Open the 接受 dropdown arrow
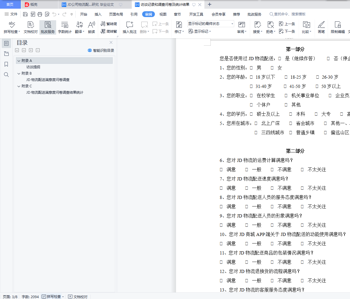The image size is (350, 299). pyautogui.click(x=261, y=32)
